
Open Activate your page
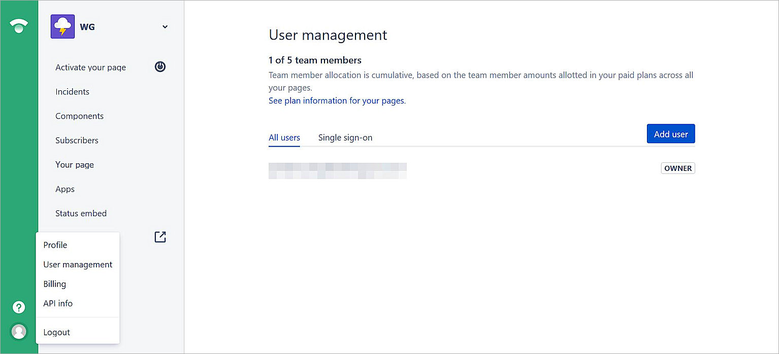tap(90, 67)
